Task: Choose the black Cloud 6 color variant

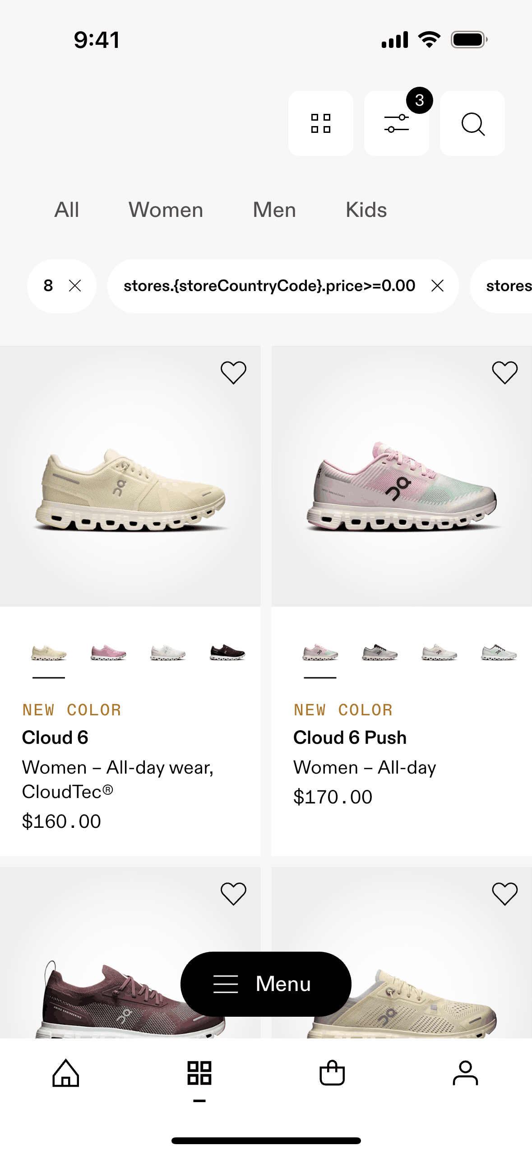Action: pos(227,653)
